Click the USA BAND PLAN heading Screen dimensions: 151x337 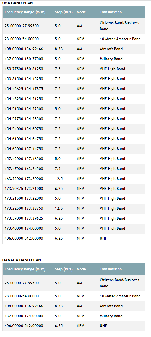tap(17, 3)
